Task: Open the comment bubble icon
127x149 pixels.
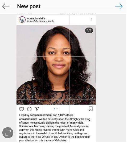Action: 29,109
